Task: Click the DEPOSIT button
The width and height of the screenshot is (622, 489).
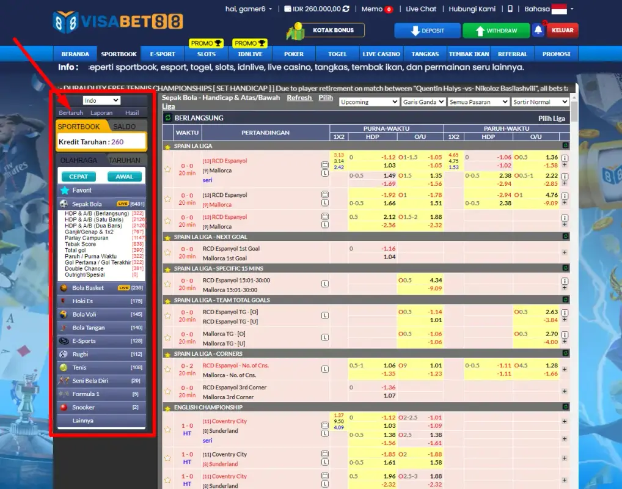Action: [x=428, y=31]
